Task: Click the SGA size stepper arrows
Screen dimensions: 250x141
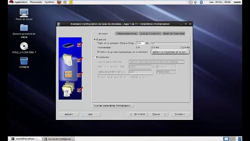Action: 154,67
